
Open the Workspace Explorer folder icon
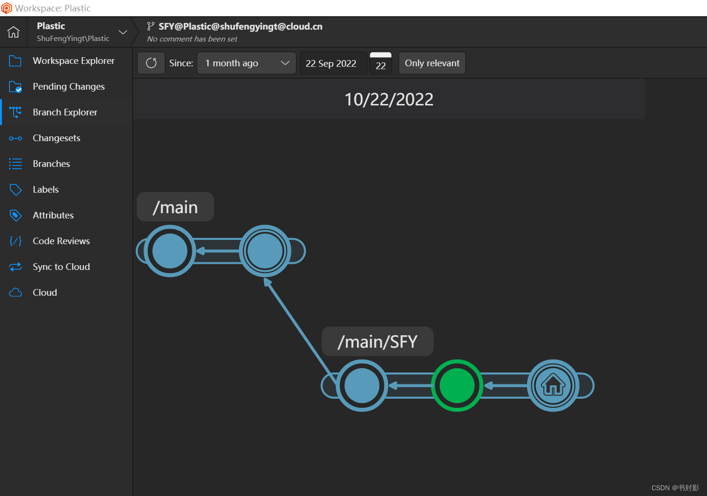coord(15,61)
